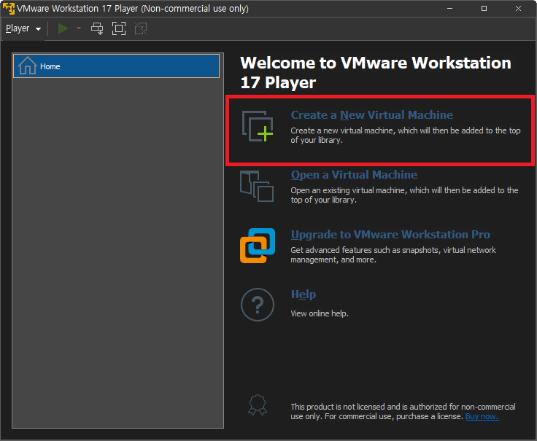Screen dimensions: 537x441
Task: Click the Workstation Pro orange-blue logo icon
Action: (258, 246)
